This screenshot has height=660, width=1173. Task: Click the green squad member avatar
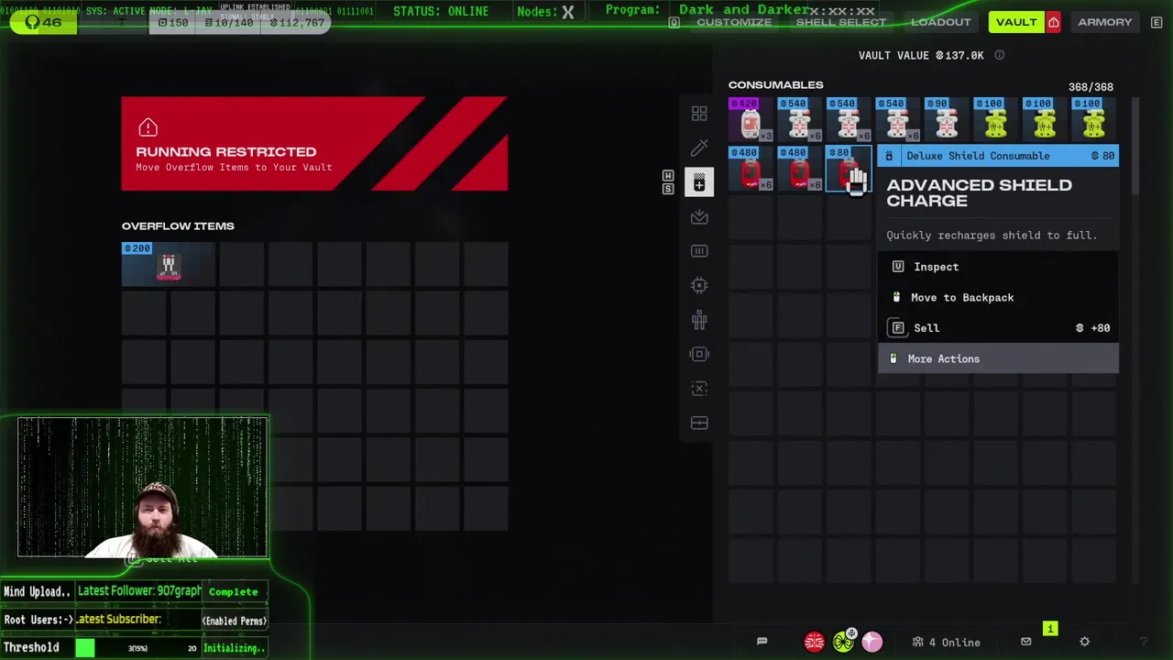tap(843, 642)
